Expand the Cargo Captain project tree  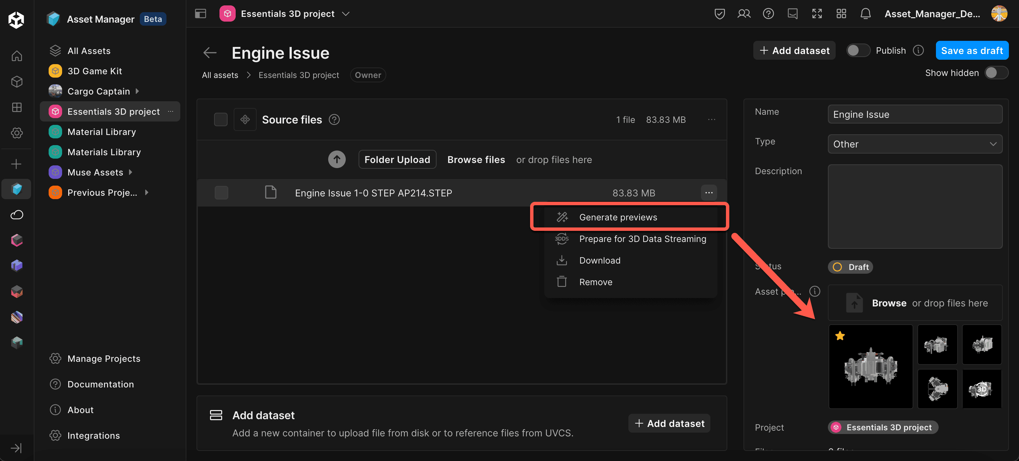click(x=137, y=91)
